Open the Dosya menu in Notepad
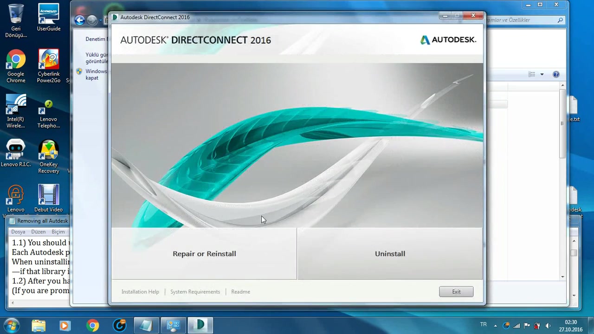 [18, 231]
